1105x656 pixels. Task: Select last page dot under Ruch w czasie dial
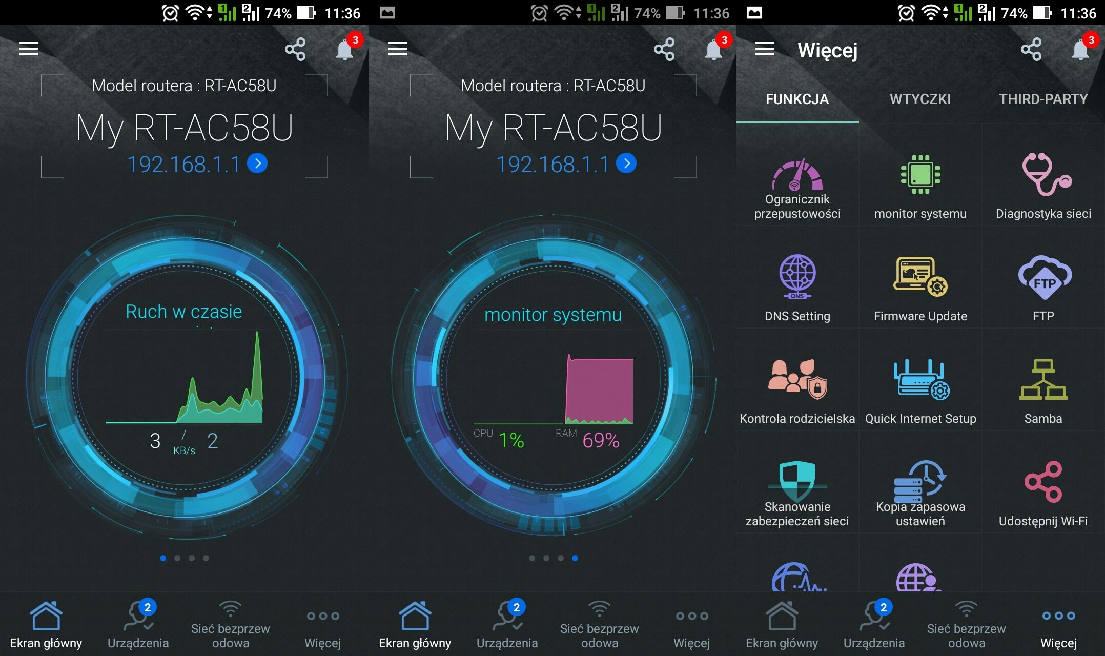[206, 558]
